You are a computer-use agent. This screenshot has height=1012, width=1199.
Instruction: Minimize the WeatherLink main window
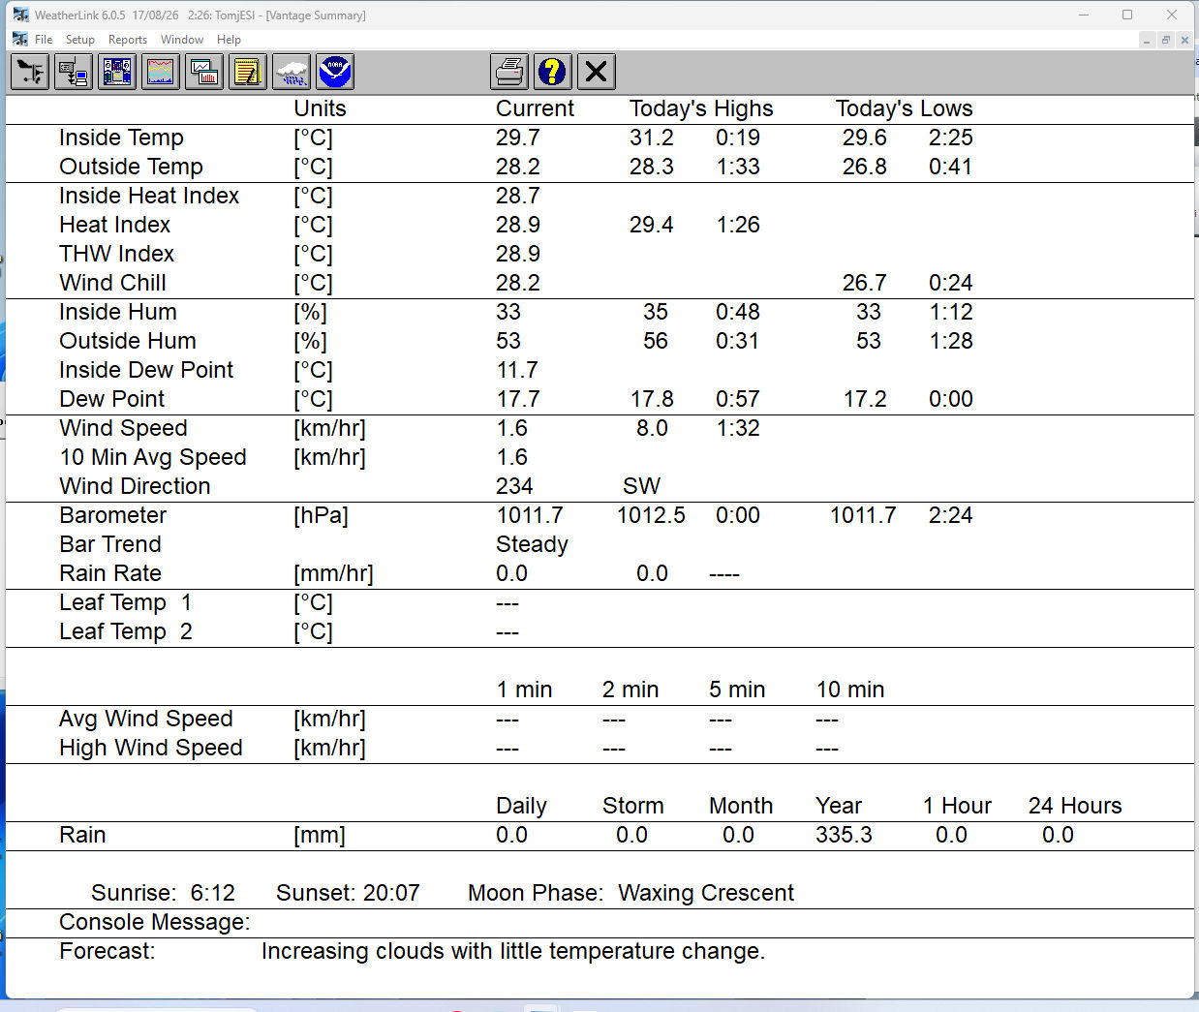pos(1084,15)
